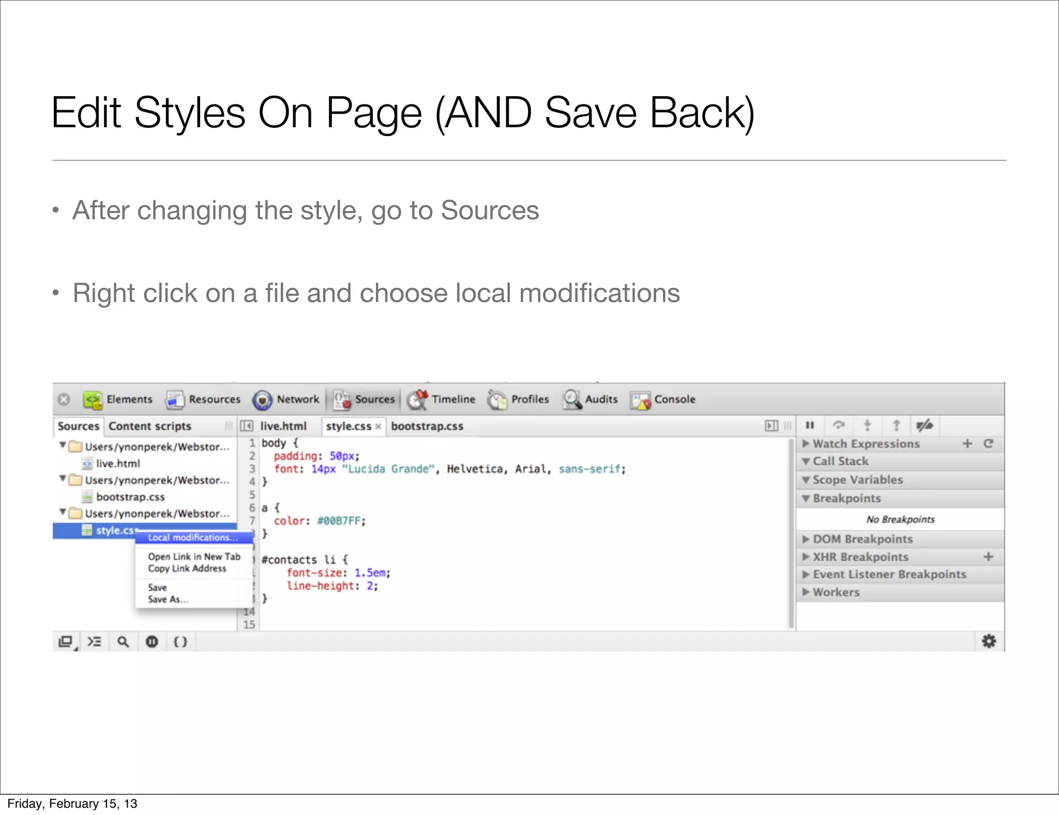This screenshot has width=1059, height=815.
Task: Choose Open Link in New Tab
Action: tap(194, 557)
